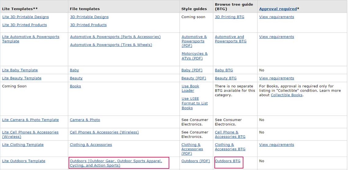
Task: Open the Books file template link
Action: 75,86
